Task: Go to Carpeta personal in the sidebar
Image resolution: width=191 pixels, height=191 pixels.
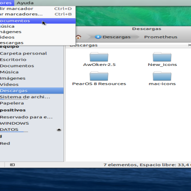Action: (32, 53)
